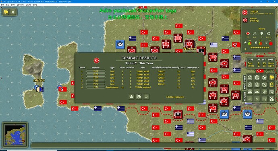Screen dimensions: 278x151
Task: Click the minimap thumbnail
Action: pyautogui.click(x=15, y=135)
